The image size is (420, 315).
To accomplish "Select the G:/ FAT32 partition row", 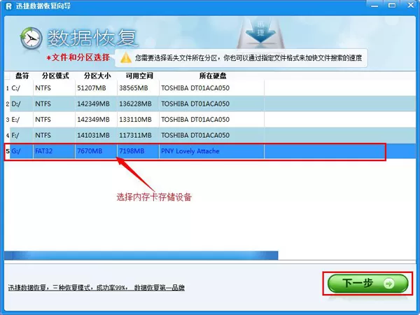I will 210,151.
